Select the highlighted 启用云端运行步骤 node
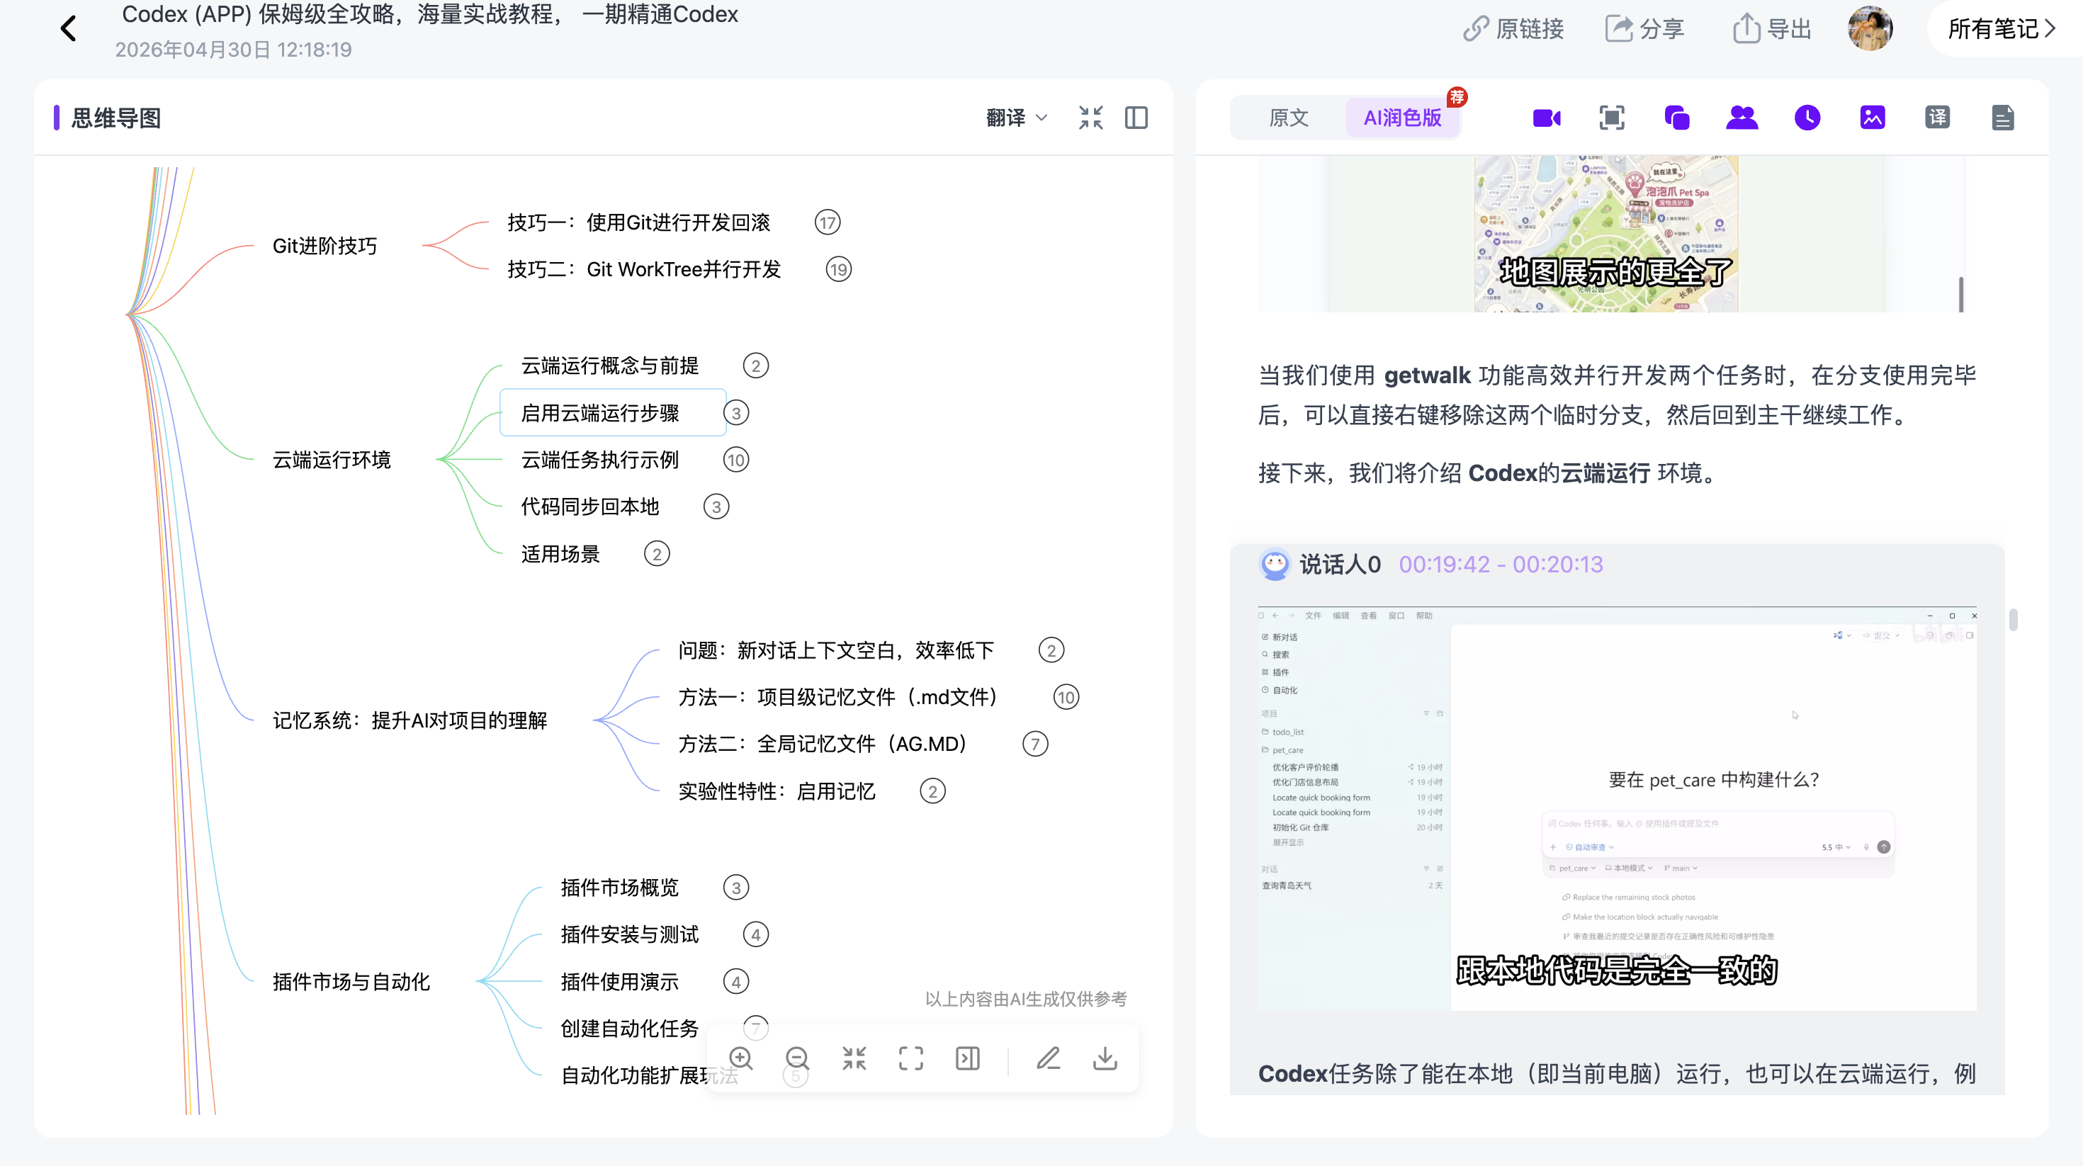 [613, 413]
